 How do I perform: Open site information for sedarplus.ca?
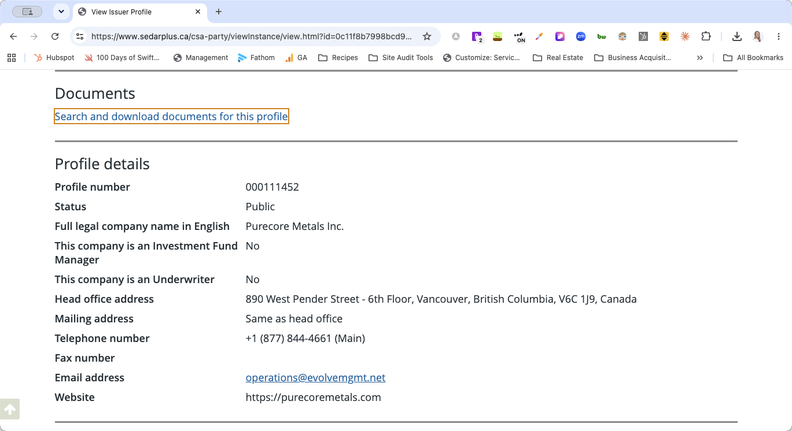point(80,36)
